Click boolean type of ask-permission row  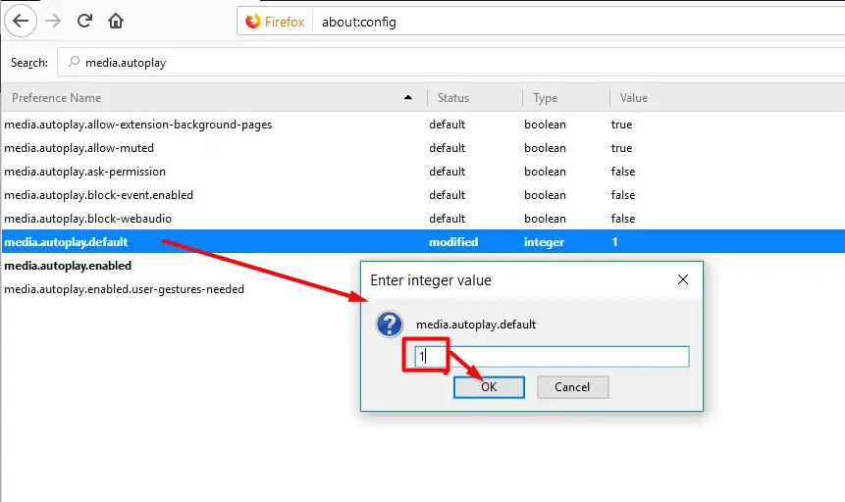545,172
